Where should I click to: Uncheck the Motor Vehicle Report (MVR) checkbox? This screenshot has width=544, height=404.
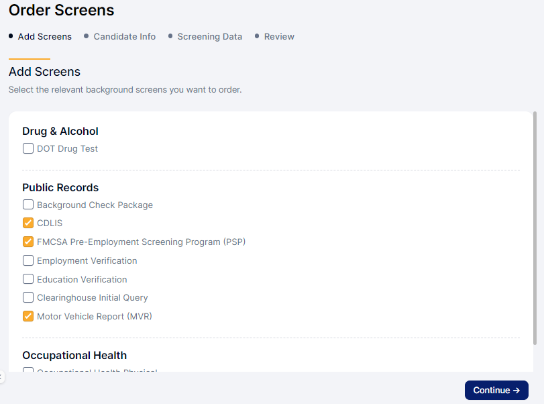[28, 316]
